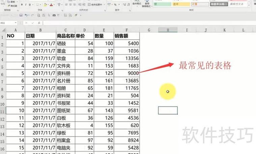Viewport: 256px width, 154px height.
Task: Undo the last action
Action: tap(26, 15)
